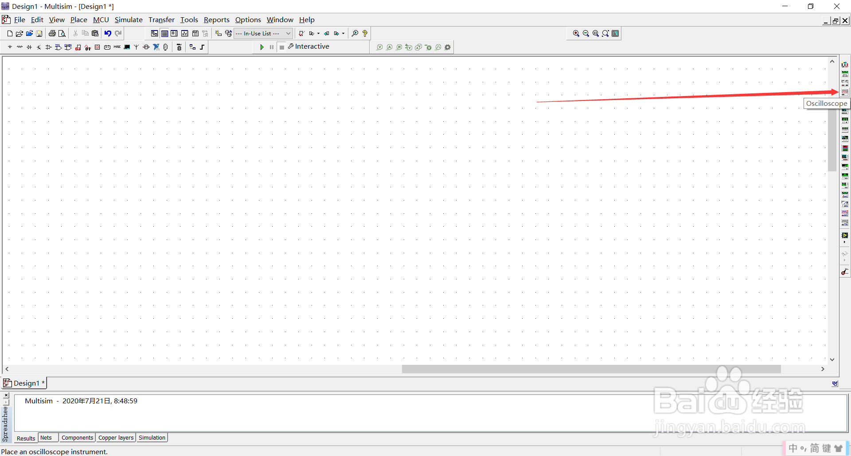
Task: Place a Logic converter instrument
Action: tap(845, 139)
